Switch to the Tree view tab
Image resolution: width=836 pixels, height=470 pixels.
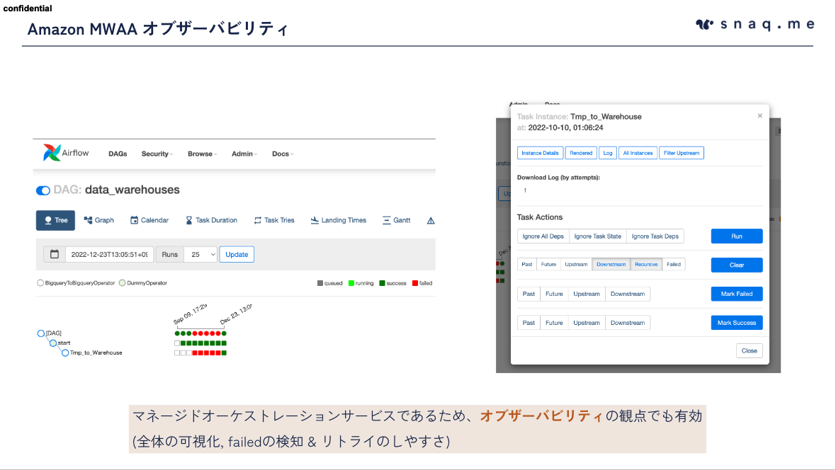coord(55,220)
